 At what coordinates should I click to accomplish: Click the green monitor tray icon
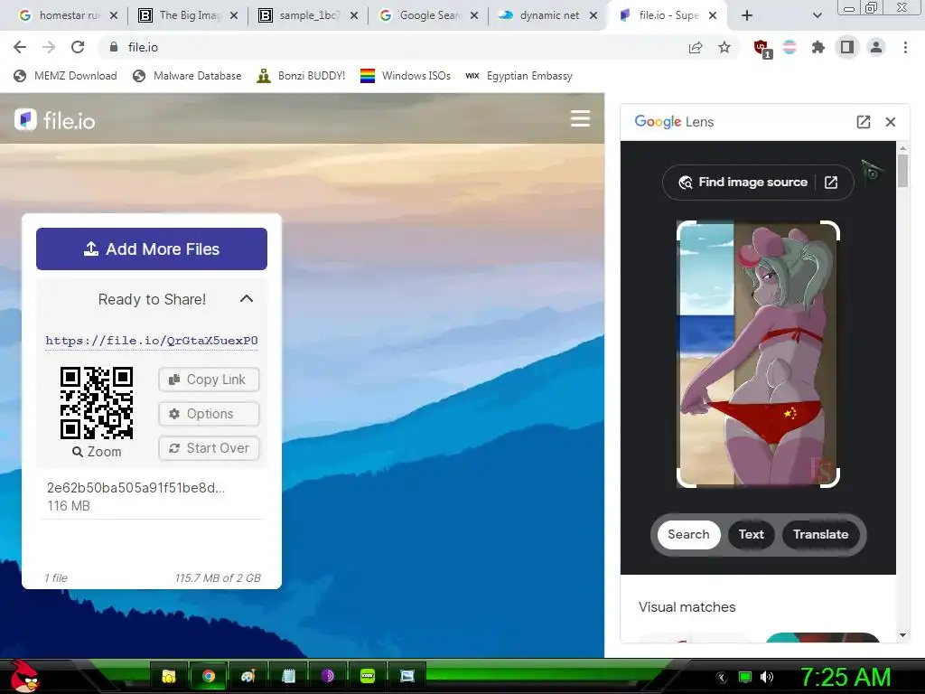[745, 677]
